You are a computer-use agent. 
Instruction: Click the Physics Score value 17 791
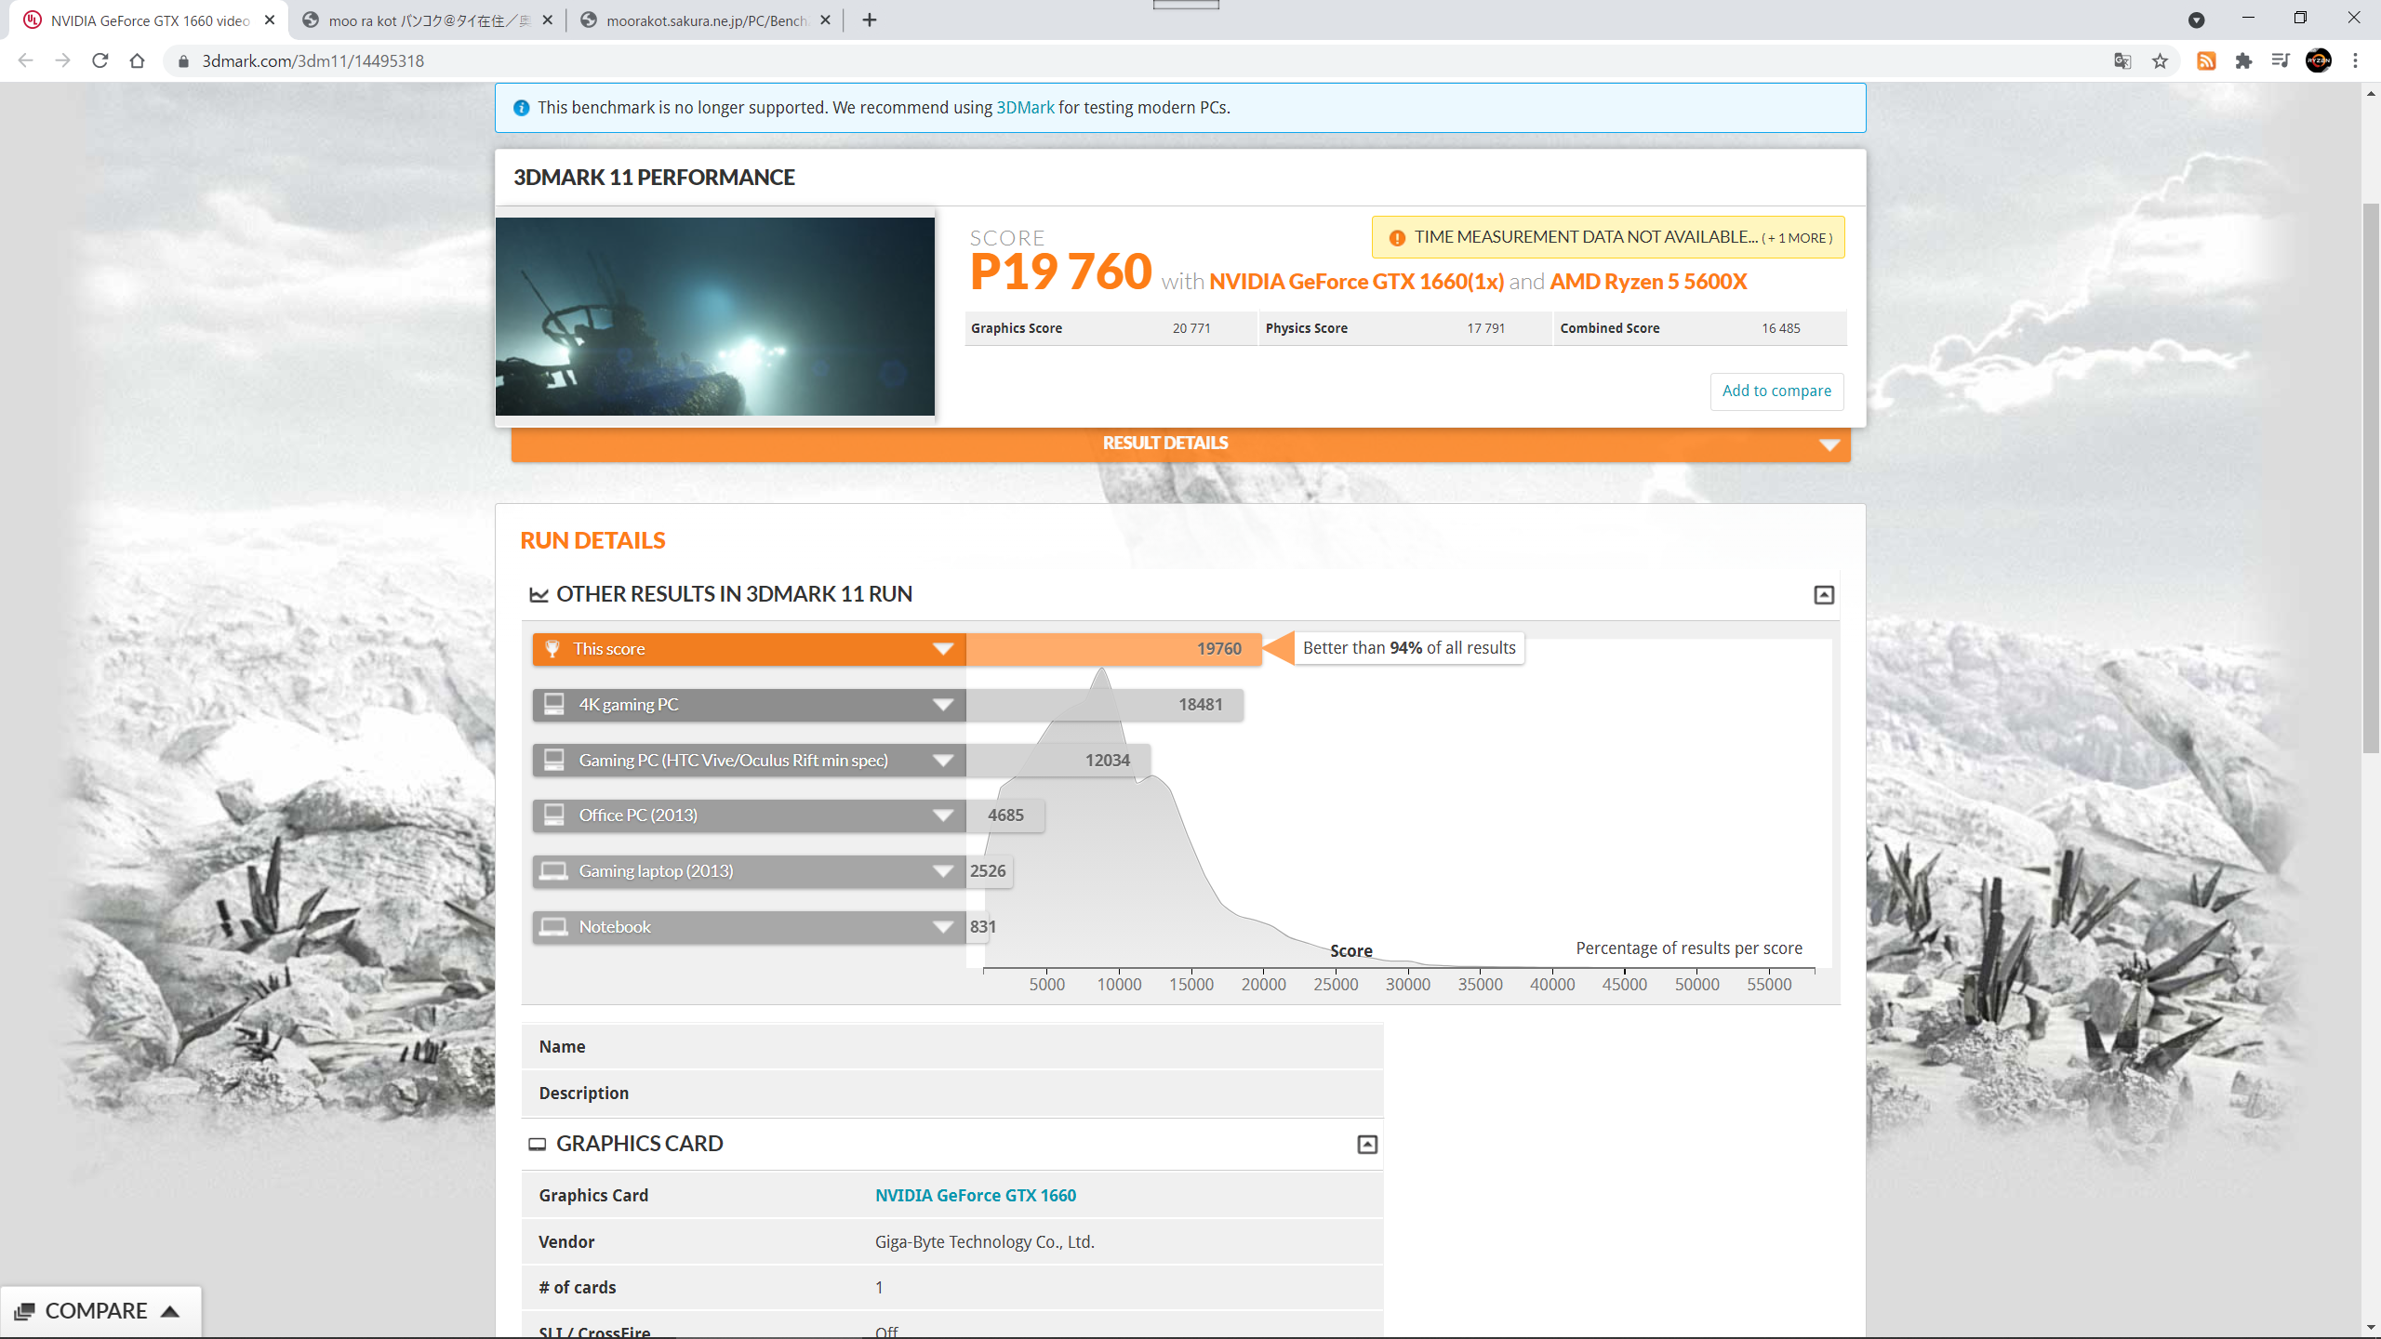1485,328
